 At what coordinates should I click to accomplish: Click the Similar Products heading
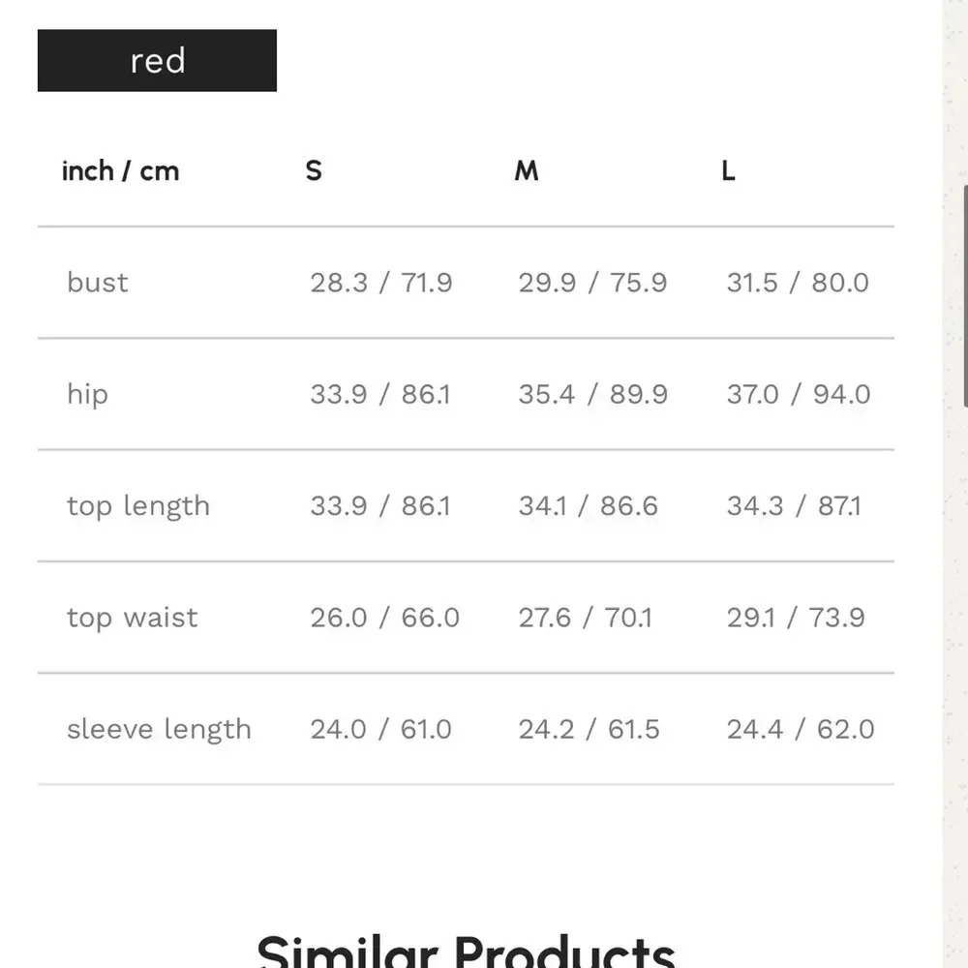[x=466, y=949]
